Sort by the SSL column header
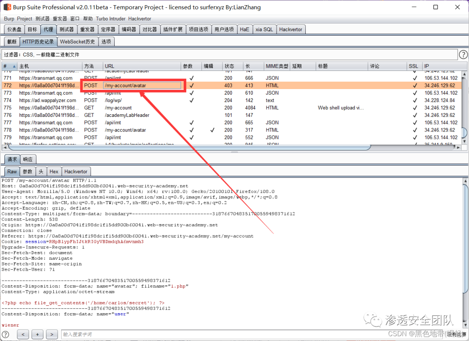The height and width of the screenshot is (341, 469). 414,66
